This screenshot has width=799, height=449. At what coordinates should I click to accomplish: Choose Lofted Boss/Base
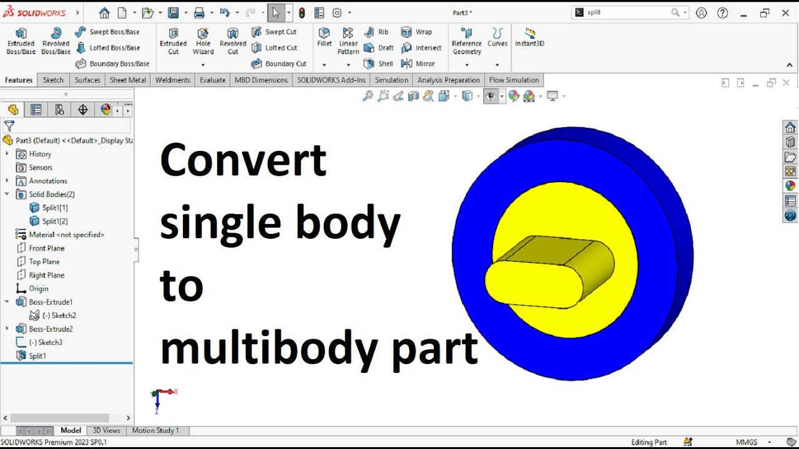coord(107,48)
